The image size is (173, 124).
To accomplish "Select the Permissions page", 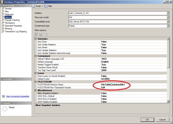I will point(10,23).
